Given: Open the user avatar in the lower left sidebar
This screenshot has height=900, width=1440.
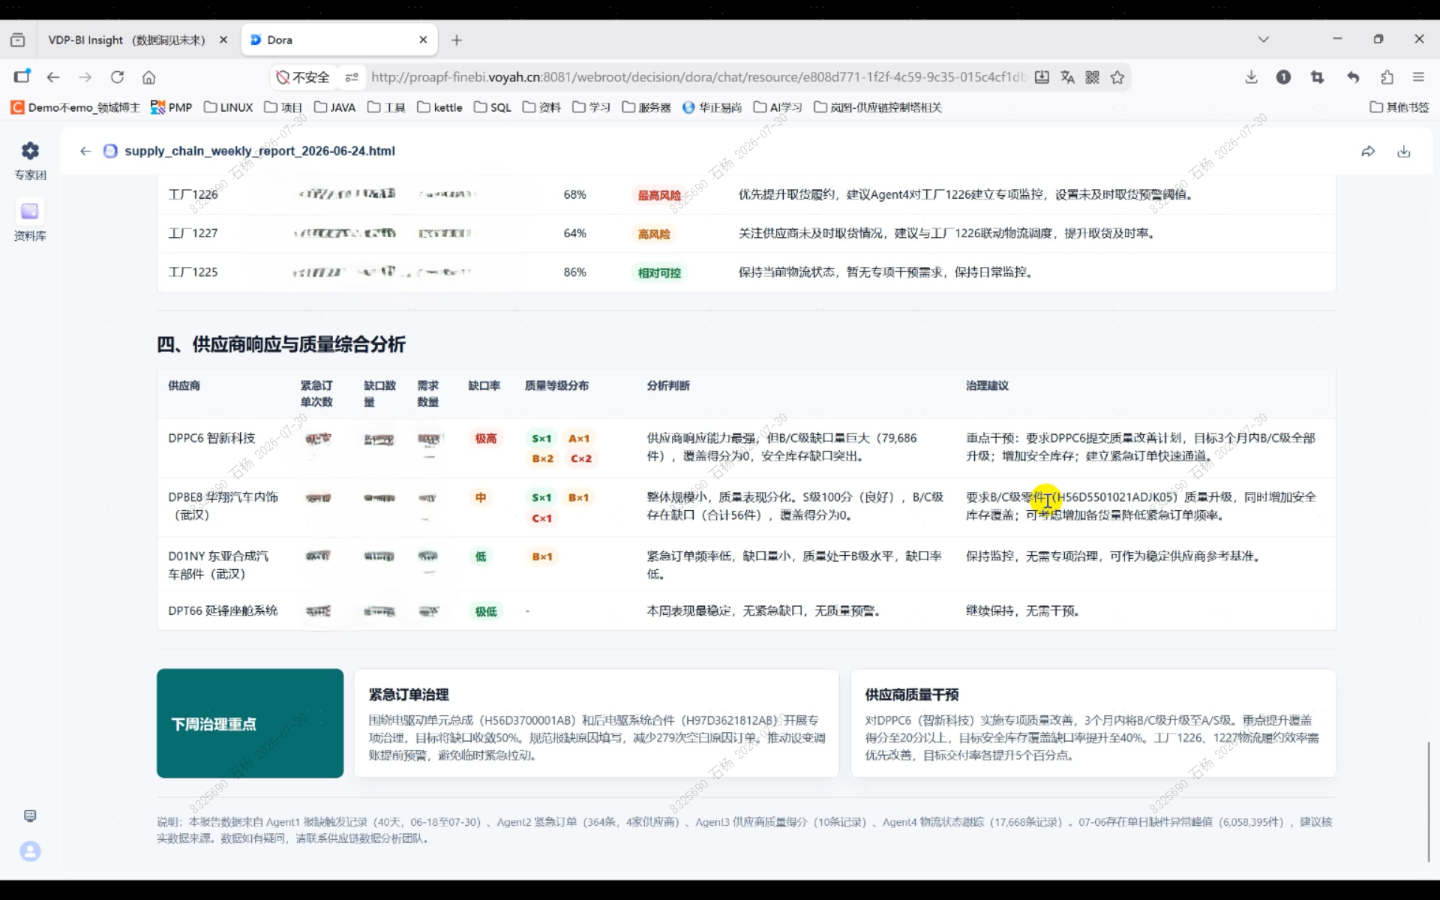Looking at the screenshot, I should [x=30, y=851].
